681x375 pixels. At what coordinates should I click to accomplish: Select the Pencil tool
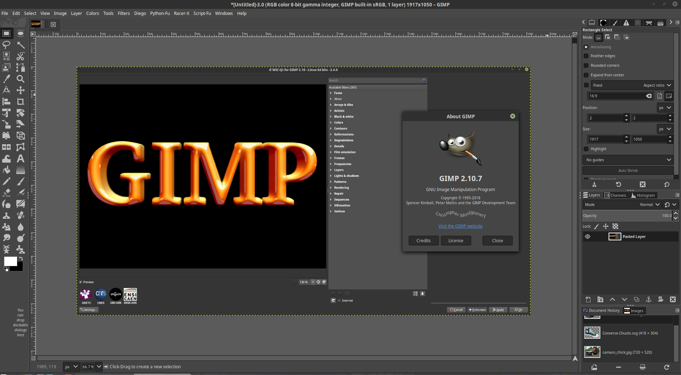coord(6,181)
